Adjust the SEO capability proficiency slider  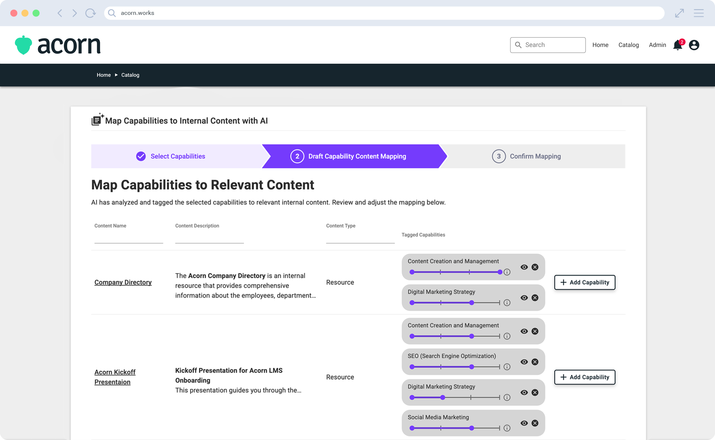point(472,367)
